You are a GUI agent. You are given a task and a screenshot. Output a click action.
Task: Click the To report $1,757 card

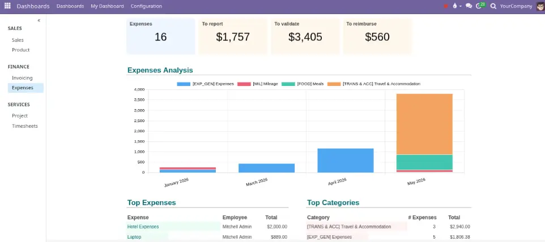tap(233, 36)
